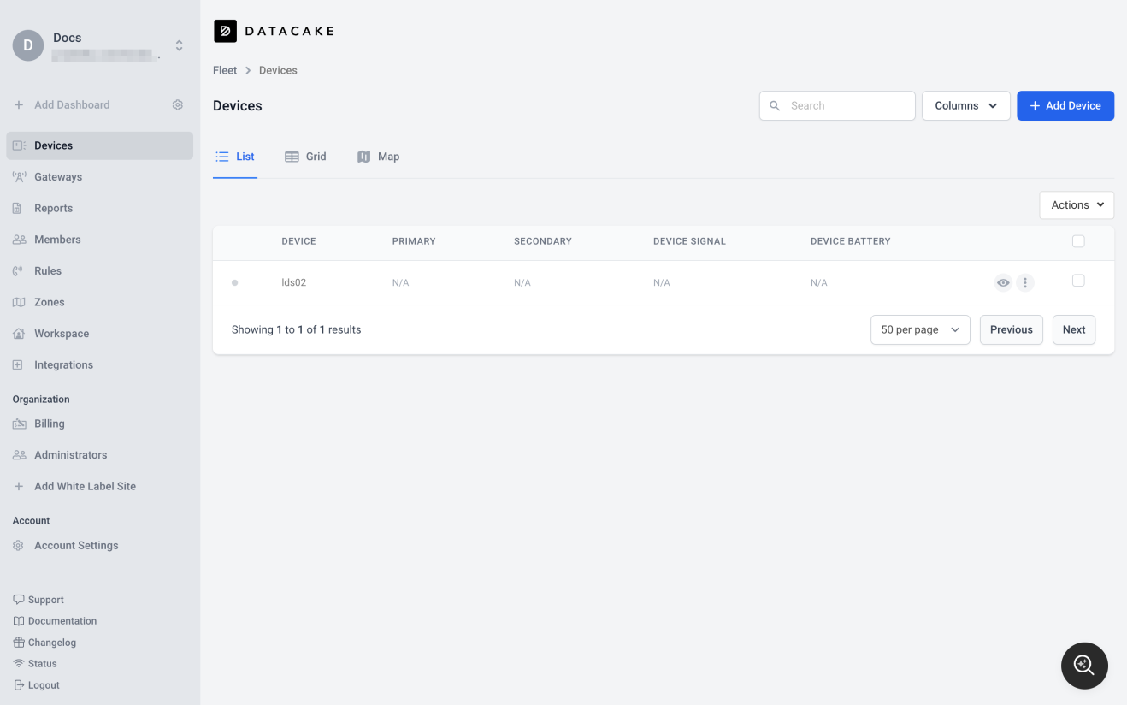Click the search magnifier icon
The height and width of the screenshot is (705, 1127).
(x=775, y=106)
